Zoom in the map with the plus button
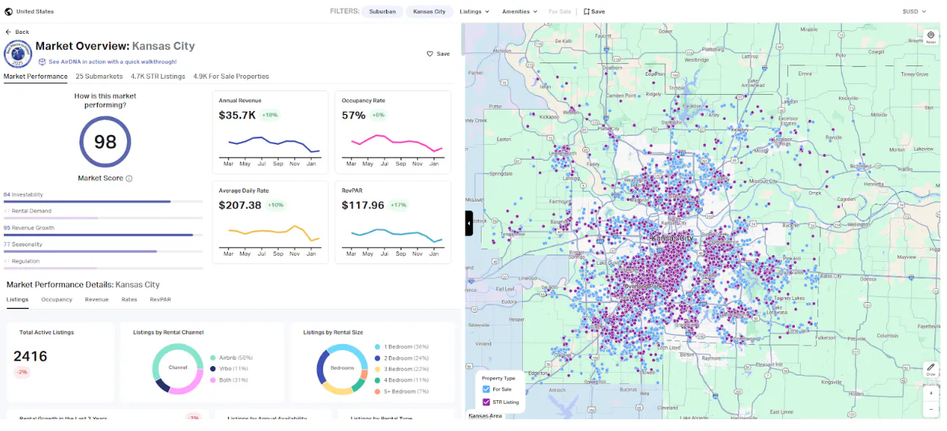The width and height of the screenshot is (947, 431). click(931, 393)
